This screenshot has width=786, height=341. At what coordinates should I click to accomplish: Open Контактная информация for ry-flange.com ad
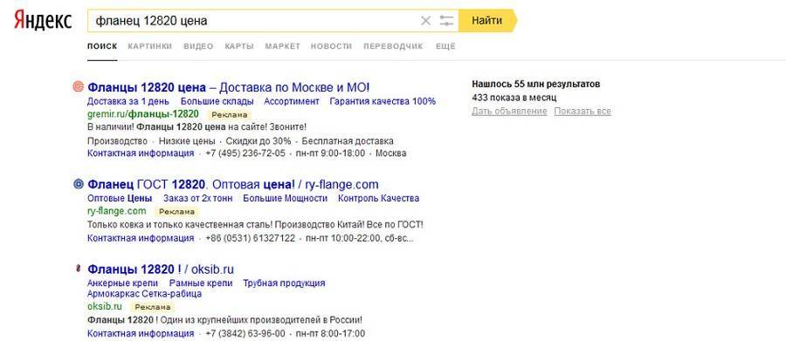(141, 238)
